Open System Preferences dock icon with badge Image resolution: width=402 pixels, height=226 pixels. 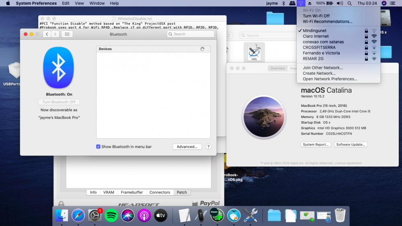pyautogui.click(x=94, y=216)
